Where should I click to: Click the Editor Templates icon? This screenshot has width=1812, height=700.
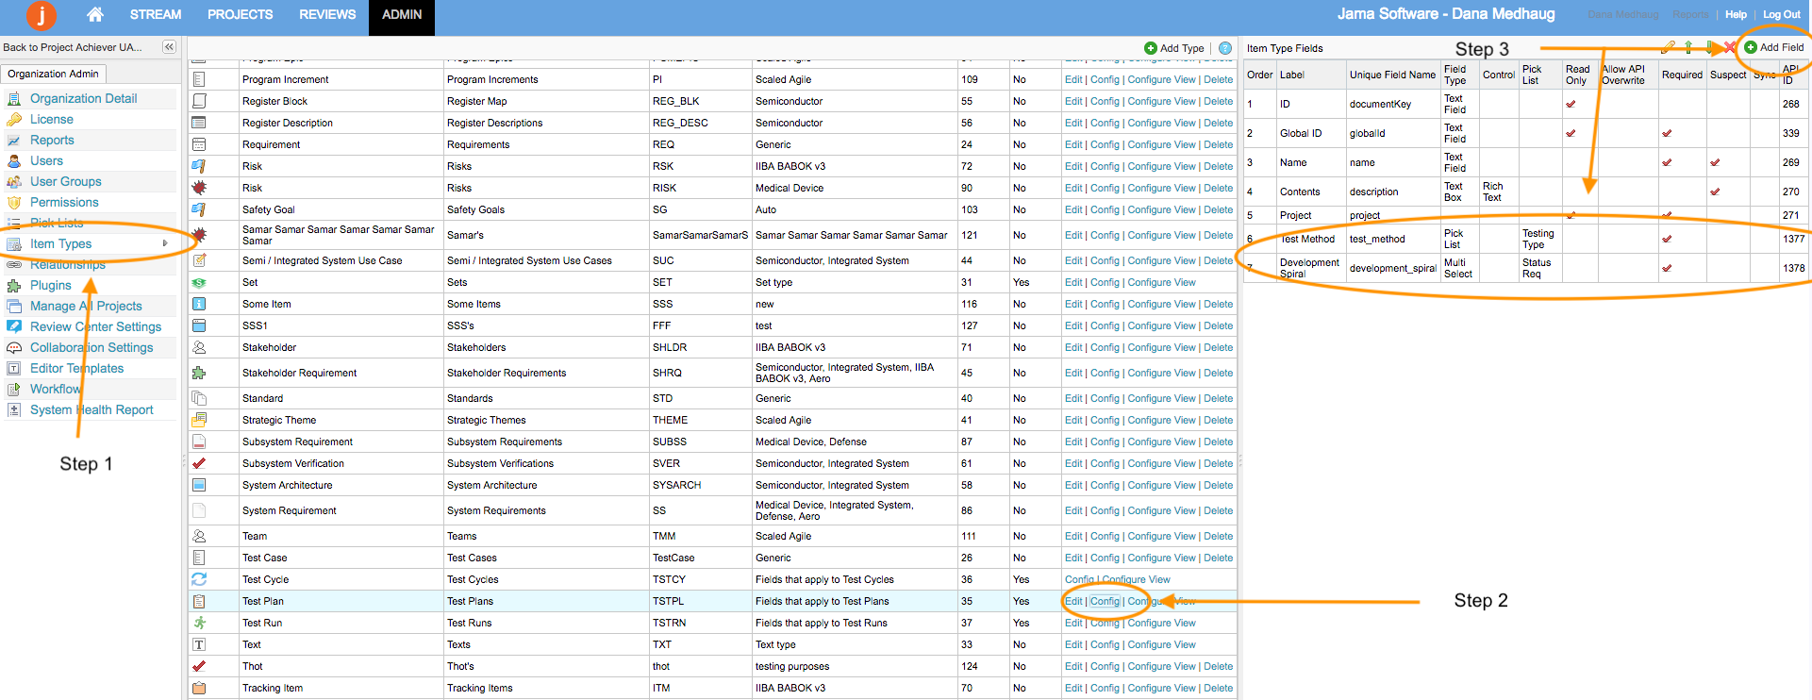pos(14,368)
